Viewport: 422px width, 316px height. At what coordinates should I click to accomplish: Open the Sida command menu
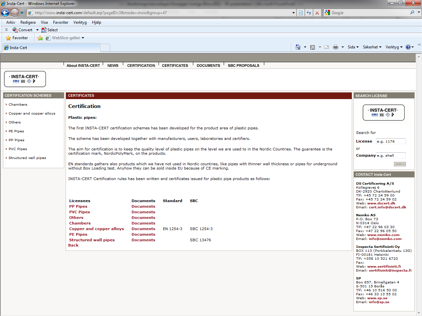(353, 47)
